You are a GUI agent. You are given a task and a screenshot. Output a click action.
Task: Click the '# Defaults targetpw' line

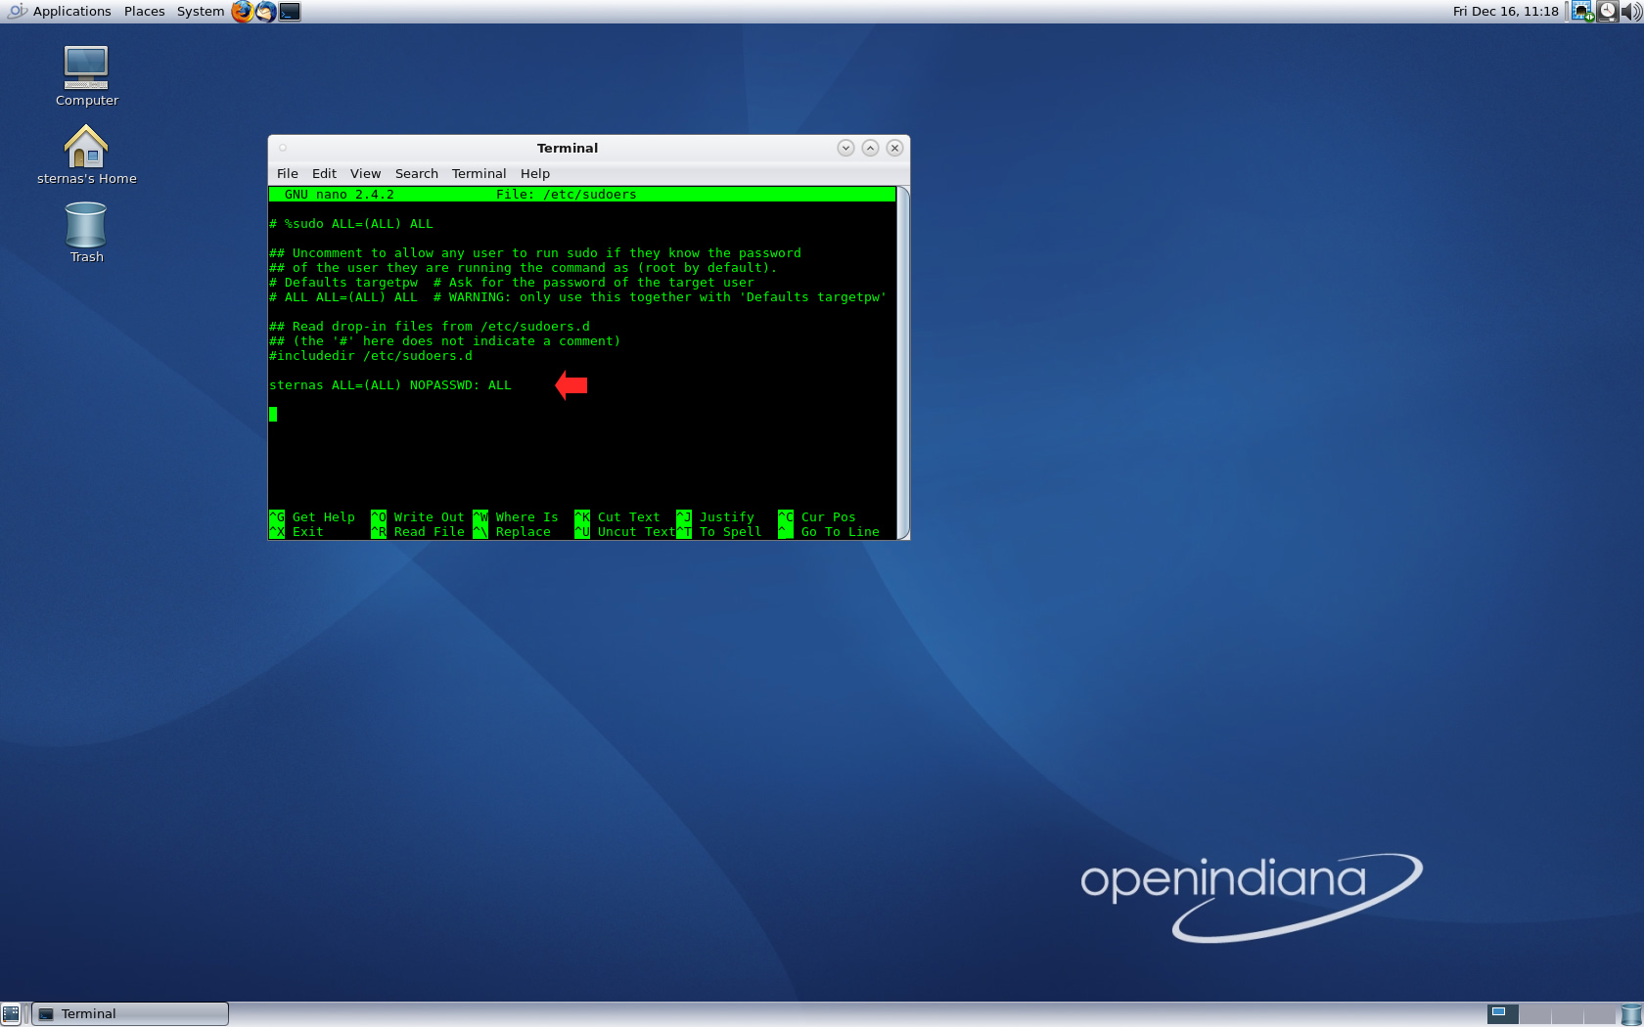512,283
